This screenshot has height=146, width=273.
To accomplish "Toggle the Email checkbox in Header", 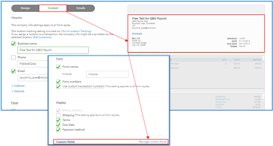I will click(13, 71).
